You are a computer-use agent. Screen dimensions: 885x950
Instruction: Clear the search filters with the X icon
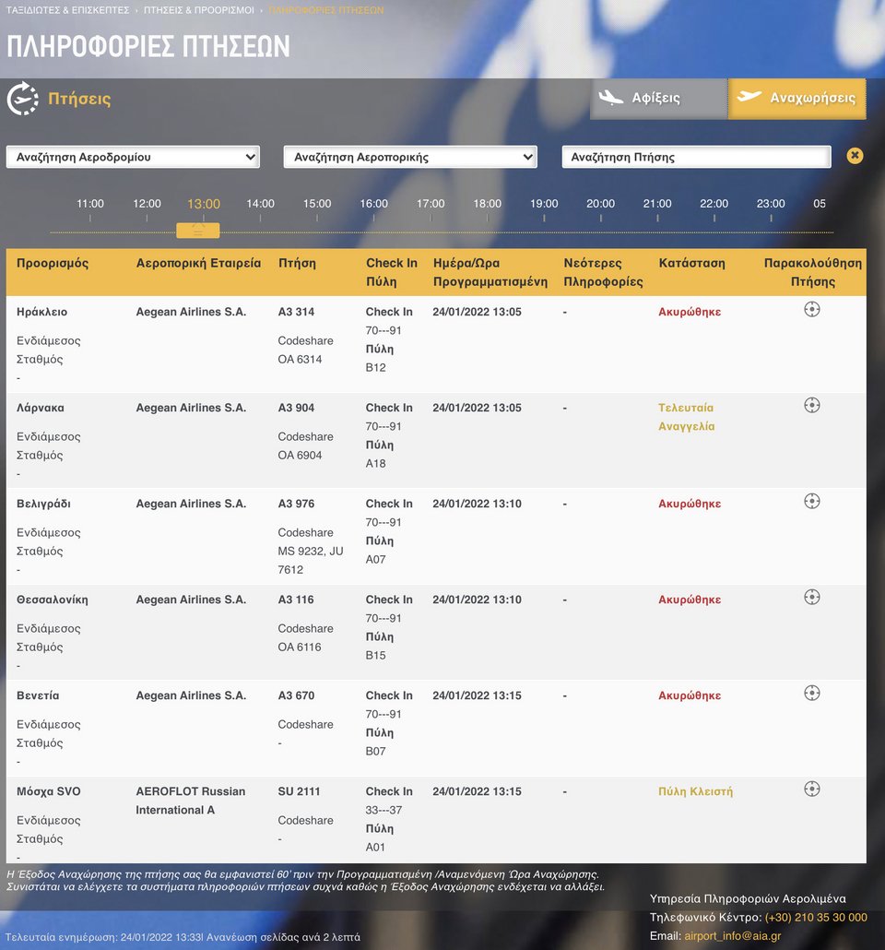[x=855, y=156]
